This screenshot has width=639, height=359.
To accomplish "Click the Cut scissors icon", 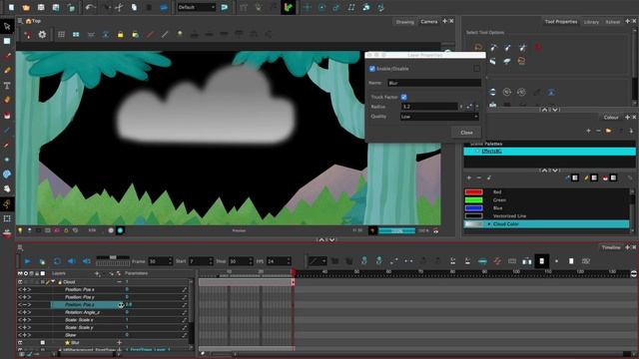I will coord(119,7).
